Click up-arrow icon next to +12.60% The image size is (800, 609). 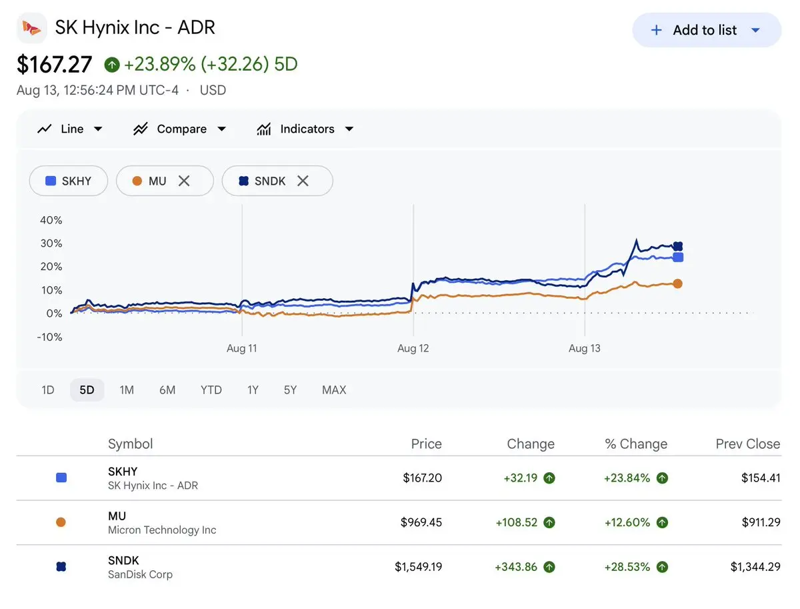pos(662,522)
